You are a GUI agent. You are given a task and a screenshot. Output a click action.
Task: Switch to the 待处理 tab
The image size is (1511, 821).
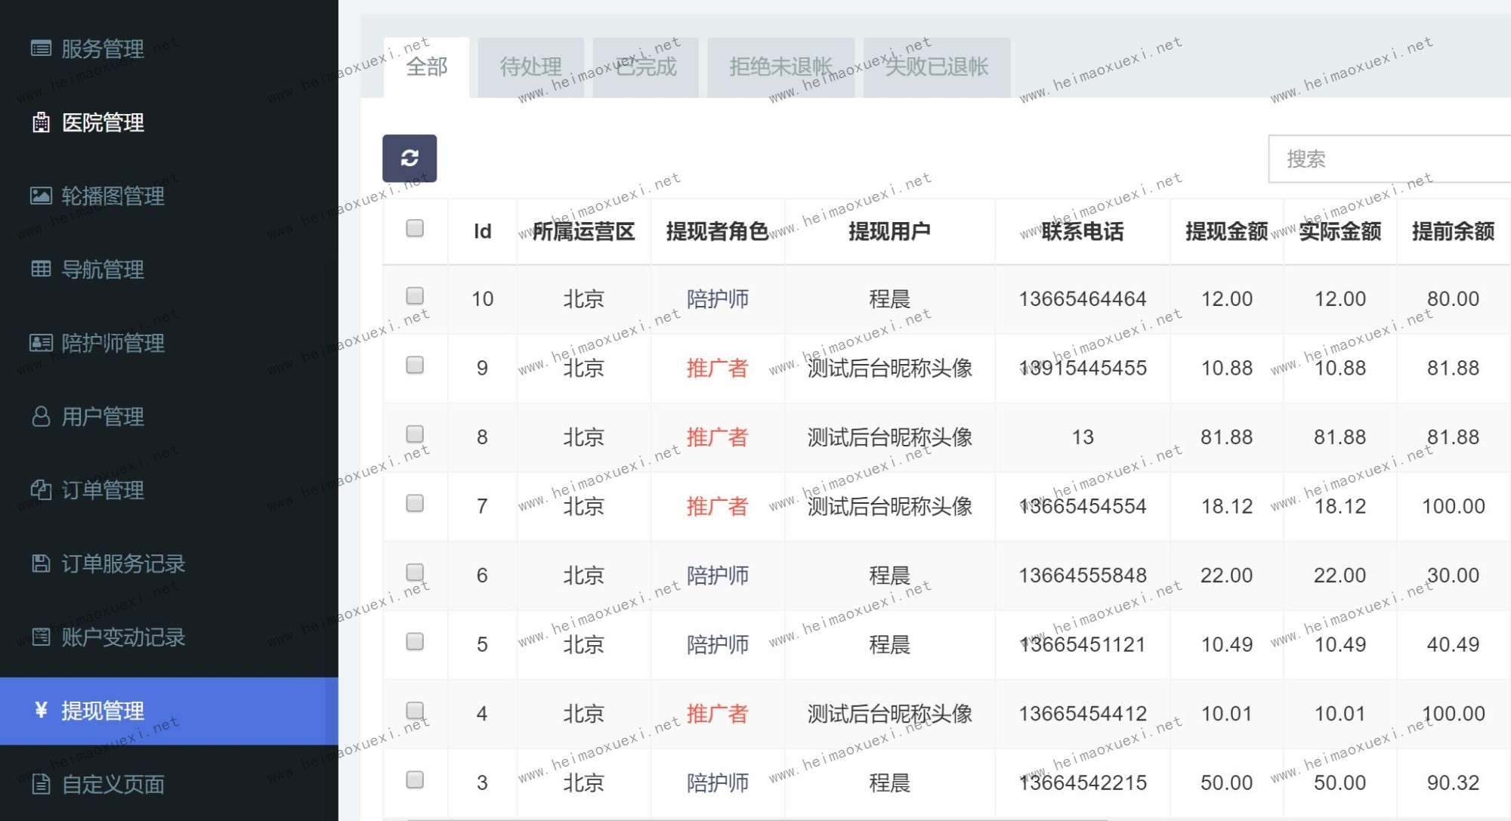point(530,67)
